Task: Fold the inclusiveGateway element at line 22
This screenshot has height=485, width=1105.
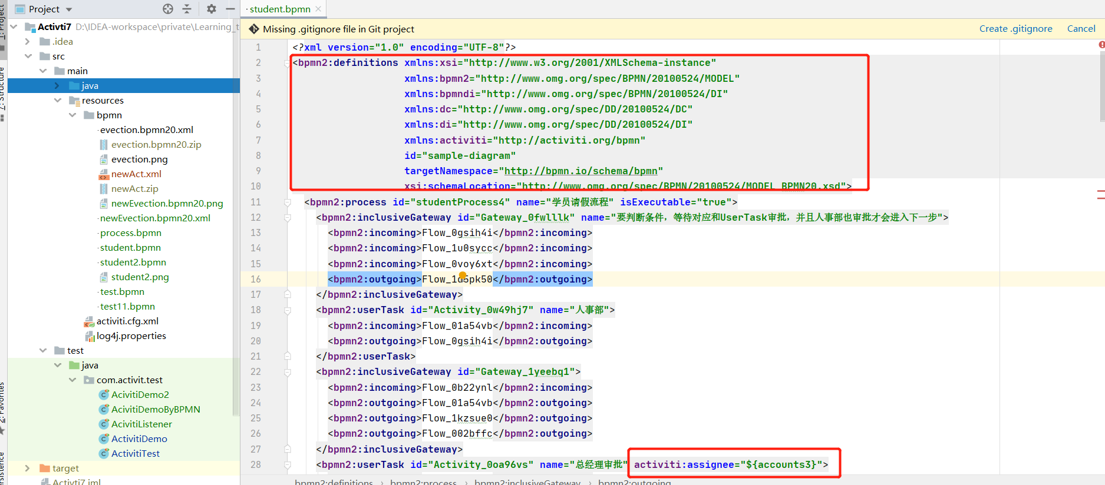Action: pyautogui.click(x=288, y=371)
